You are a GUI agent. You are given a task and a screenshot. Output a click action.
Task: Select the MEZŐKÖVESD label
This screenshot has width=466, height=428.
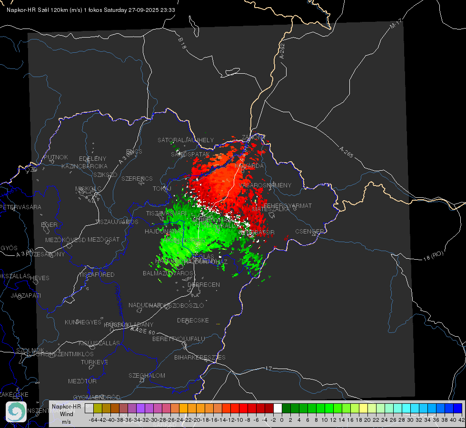coord(65,240)
